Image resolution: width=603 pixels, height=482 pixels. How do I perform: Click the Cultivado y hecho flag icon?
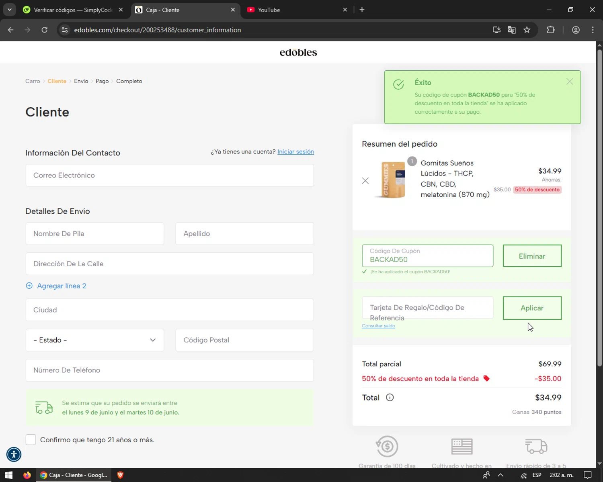(461, 446)
